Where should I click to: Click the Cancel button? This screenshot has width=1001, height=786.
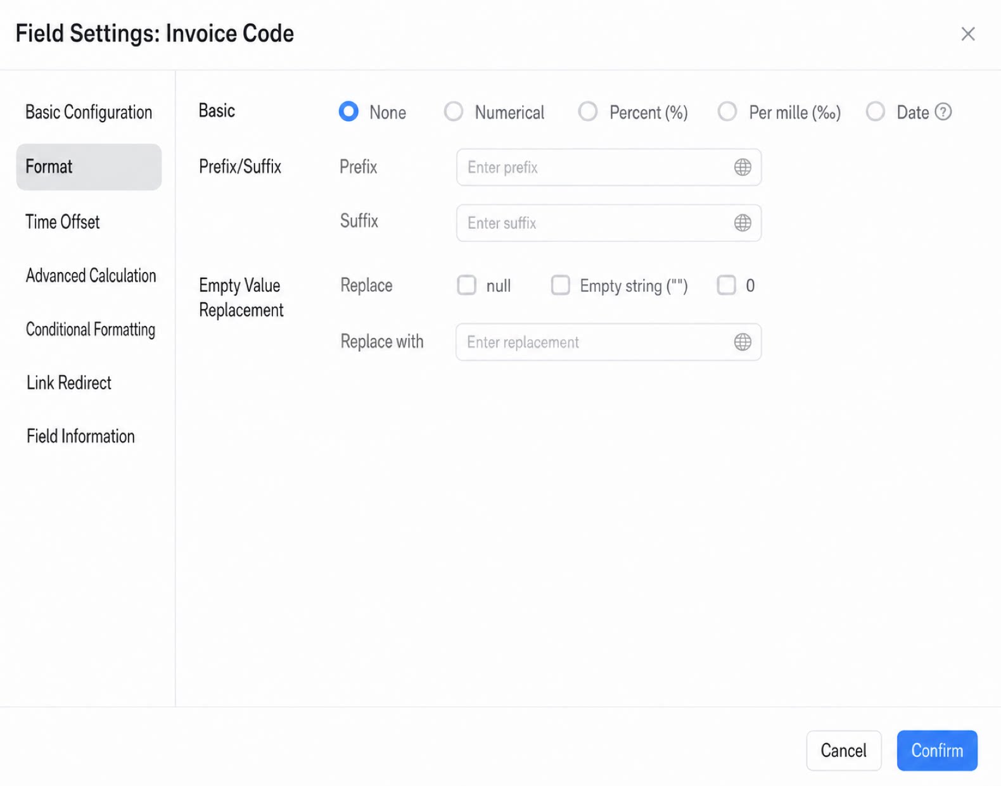pos(844,751)
